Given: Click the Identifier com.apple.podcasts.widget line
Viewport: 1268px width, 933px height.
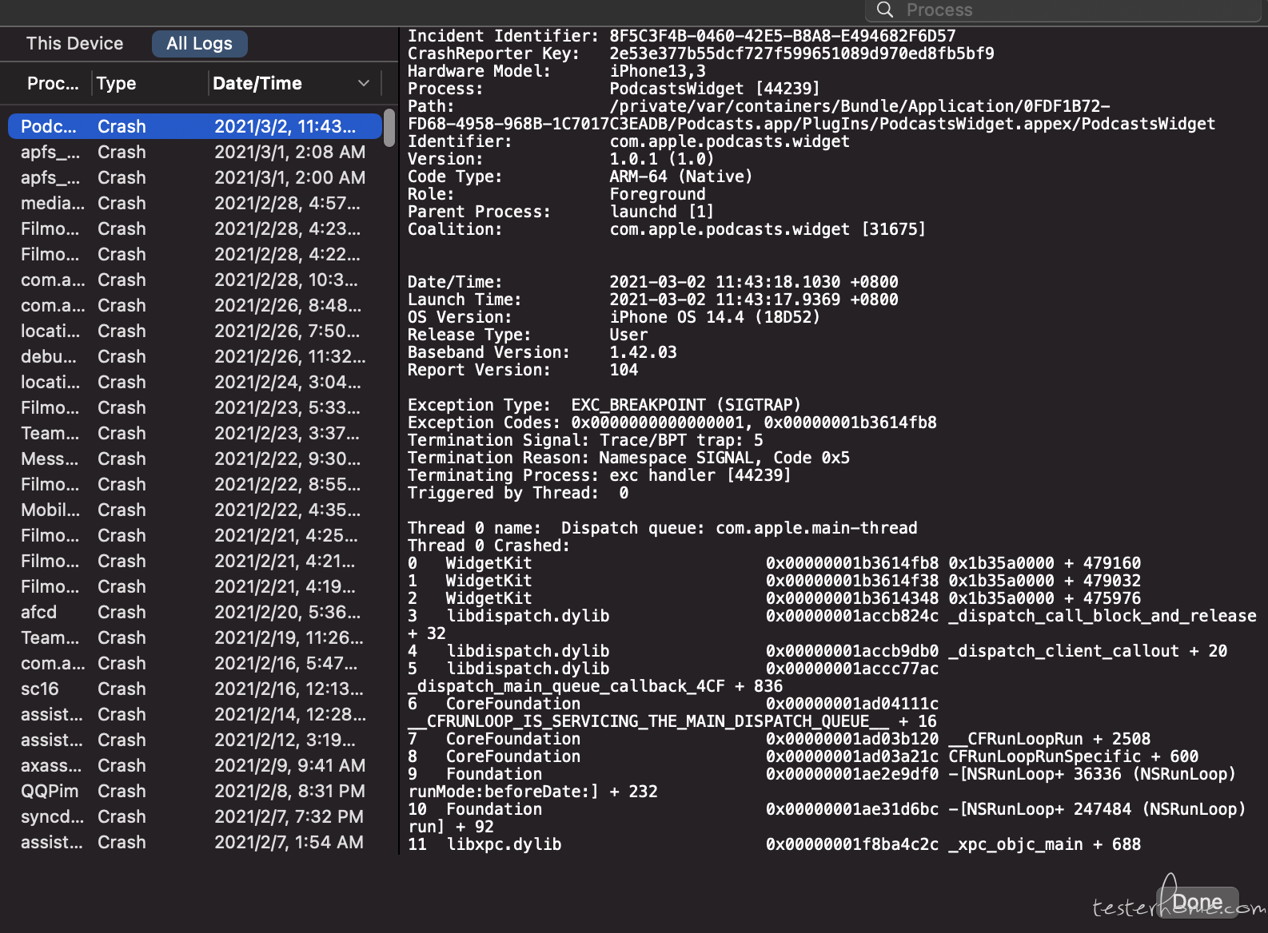Looking at the screenshot, I should 628,141.
